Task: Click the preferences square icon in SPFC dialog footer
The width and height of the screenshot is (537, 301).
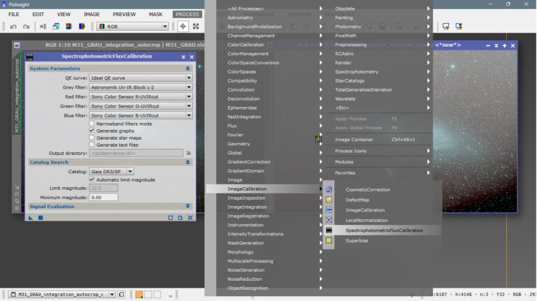Action: (x=171, y=217)
